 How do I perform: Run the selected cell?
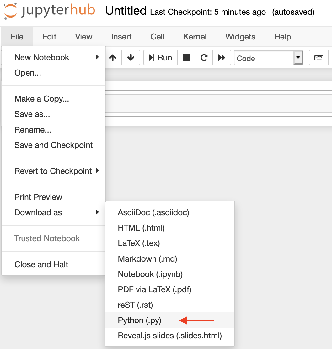coord(161,58)
